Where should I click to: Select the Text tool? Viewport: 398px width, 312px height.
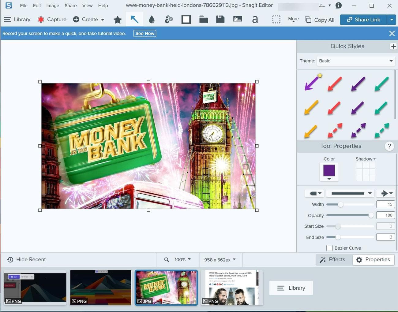pyautogui.click(x=255, y=19)
